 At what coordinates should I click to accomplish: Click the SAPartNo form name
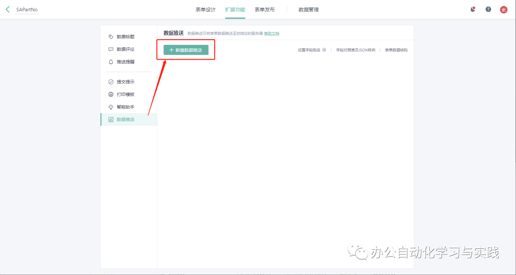[x=27, y=10]
